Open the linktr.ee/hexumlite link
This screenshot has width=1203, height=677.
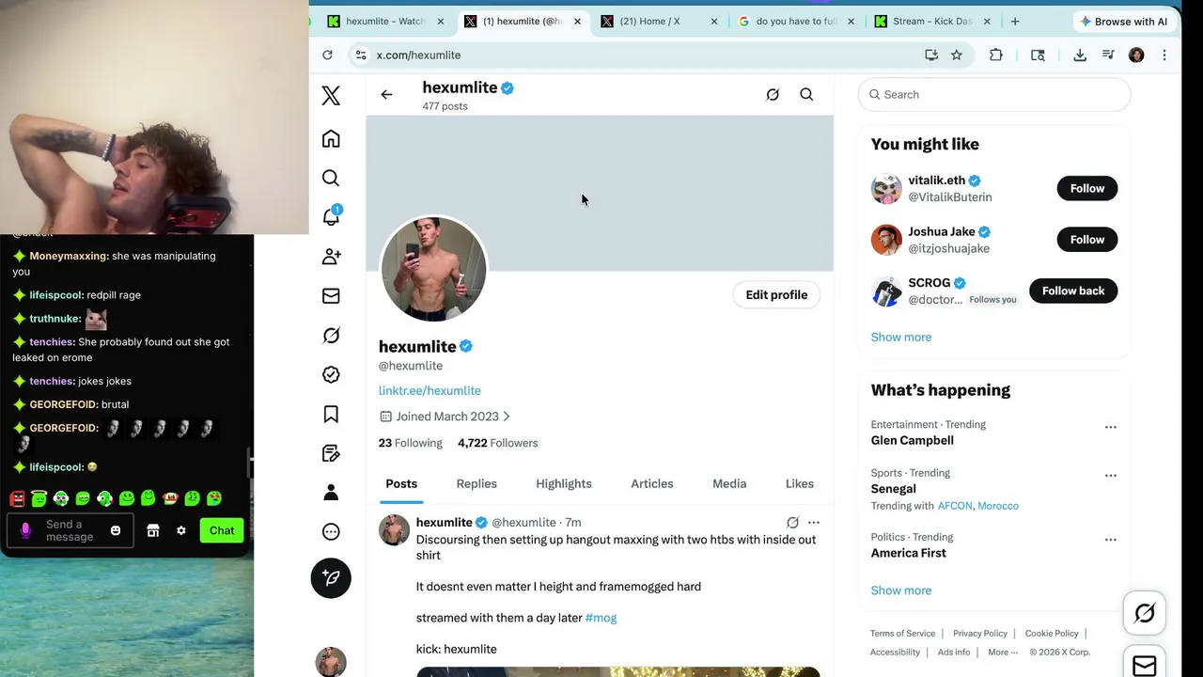(x=430, y=391)
